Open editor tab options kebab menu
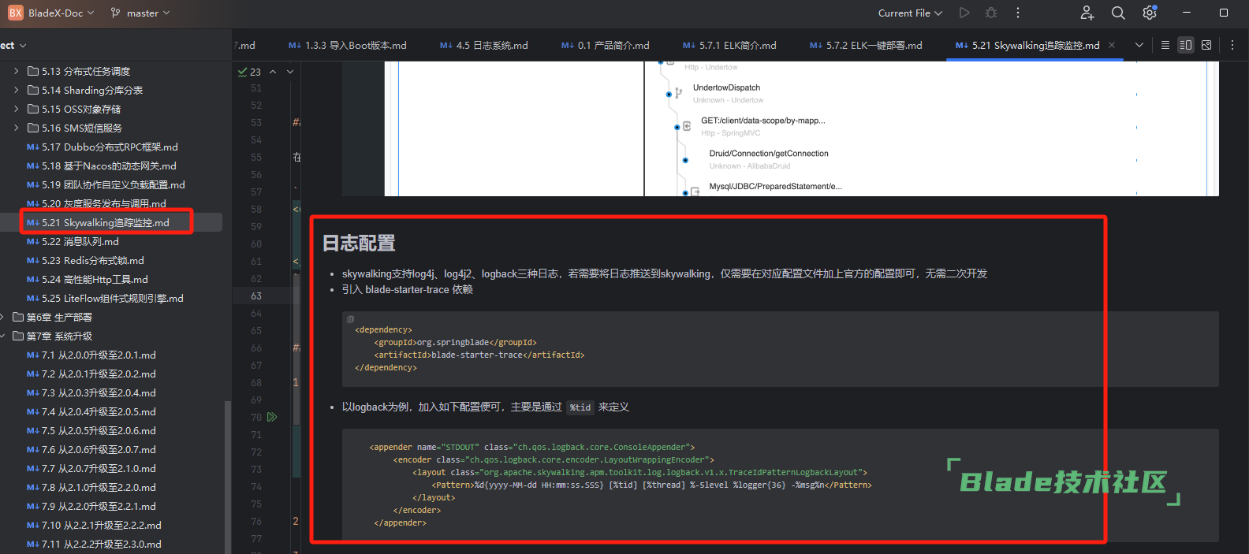 click(x=1232, y=45)
